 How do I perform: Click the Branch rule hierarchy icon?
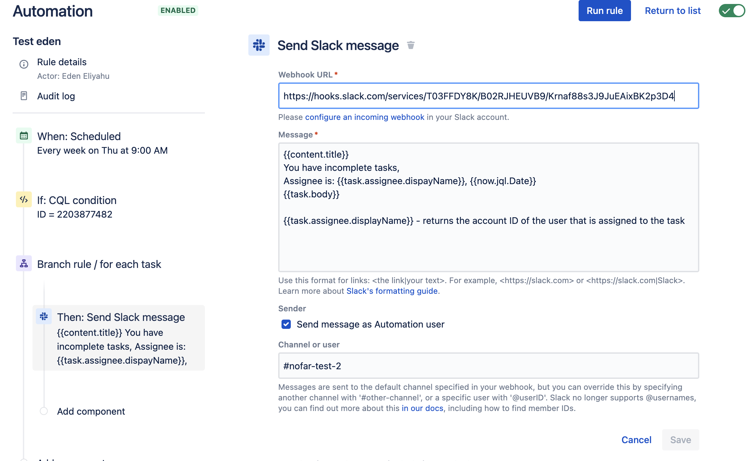[x=24, y=263]
